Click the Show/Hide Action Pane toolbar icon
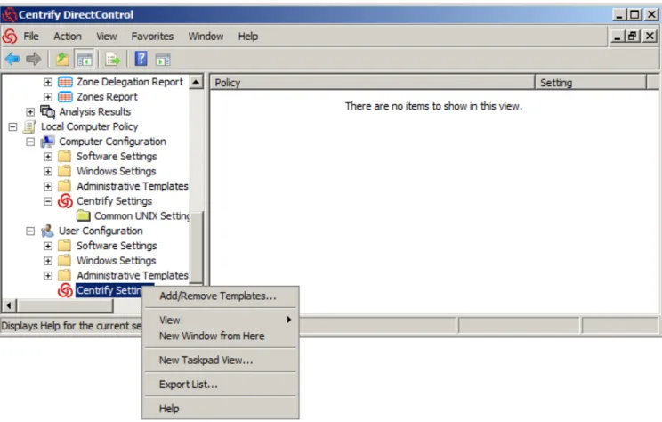Screen dimensions: 662x422 163,59
